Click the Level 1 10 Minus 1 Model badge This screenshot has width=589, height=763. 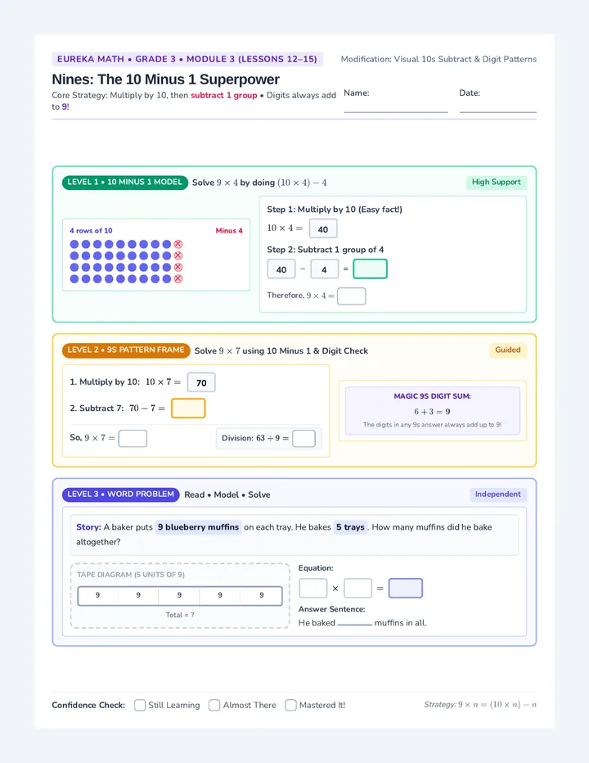(125, 183)
